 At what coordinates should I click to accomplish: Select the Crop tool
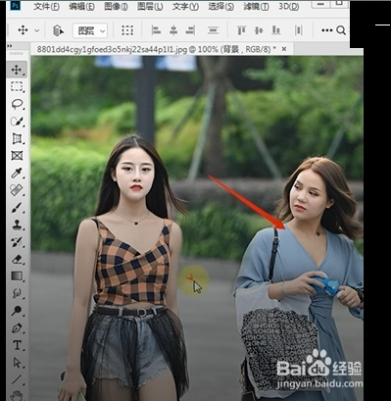(17, 138)
